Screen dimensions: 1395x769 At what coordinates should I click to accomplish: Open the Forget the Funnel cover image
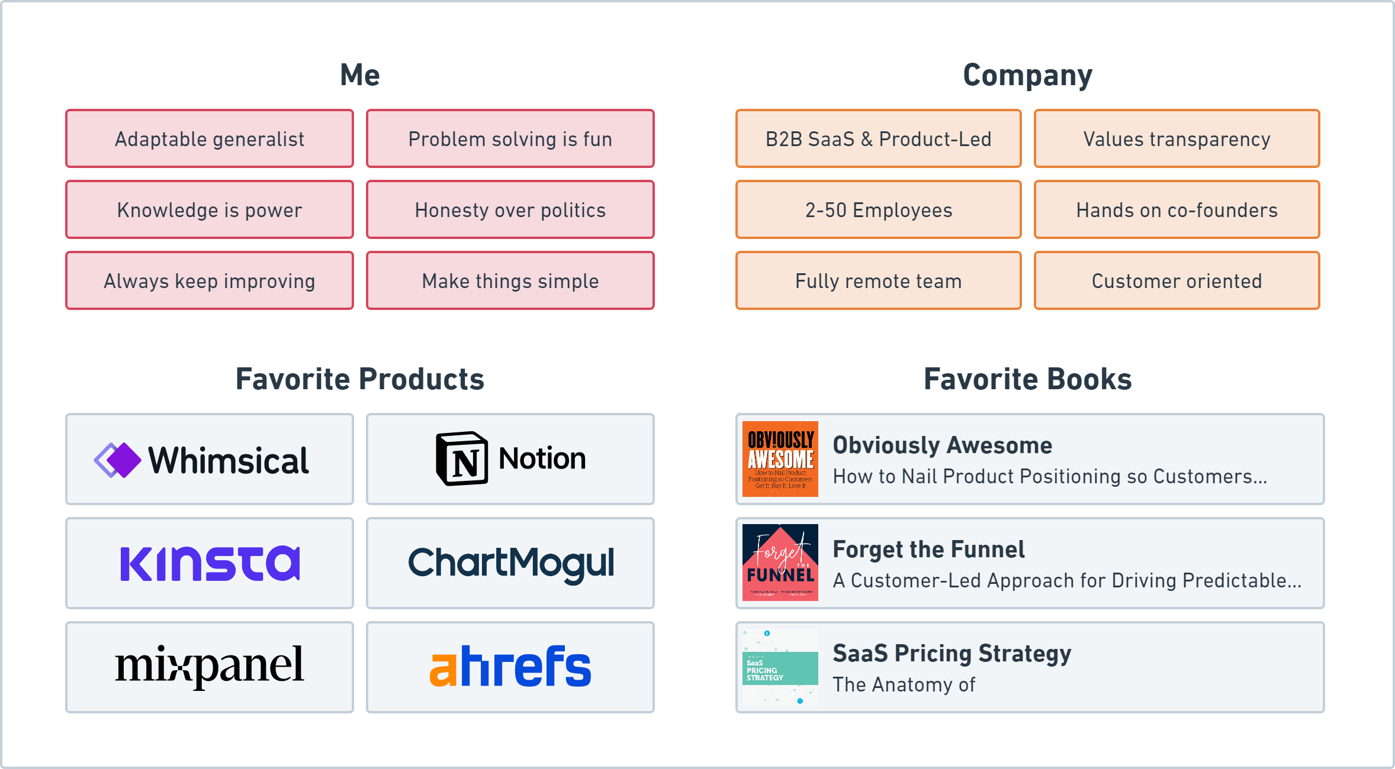tap(780, 563)
